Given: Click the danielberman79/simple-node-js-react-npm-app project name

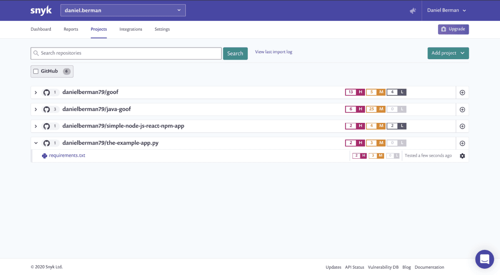Looking at the screenshot, I should pos(123,126).
